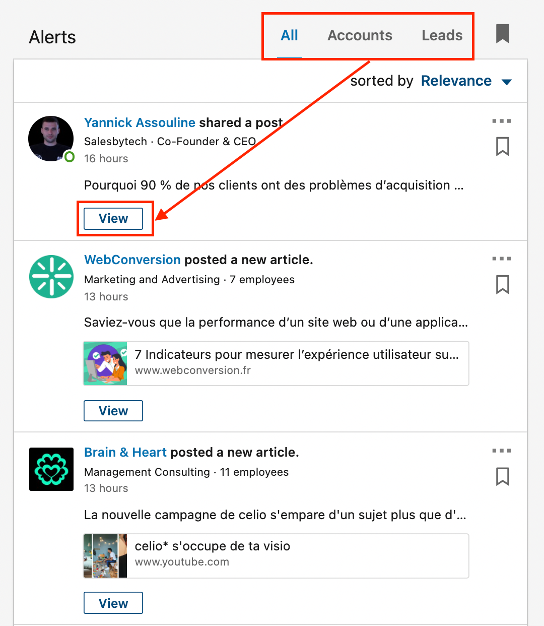Select the 'Pourquoi 90 %' post text

click(274, 185)
